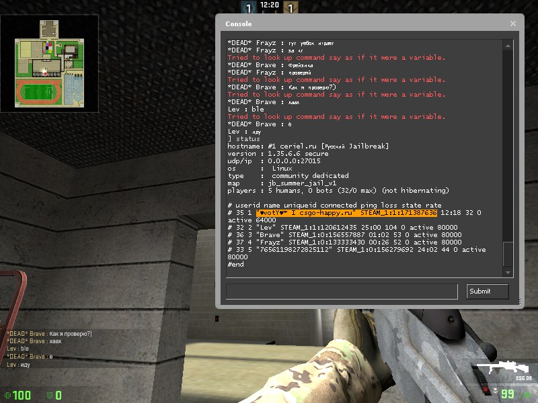This screenshot has width=538, height=403.
Task: Click the highlighted STEAM_1:1:171387636 text
Action: (x=399, y=212)
